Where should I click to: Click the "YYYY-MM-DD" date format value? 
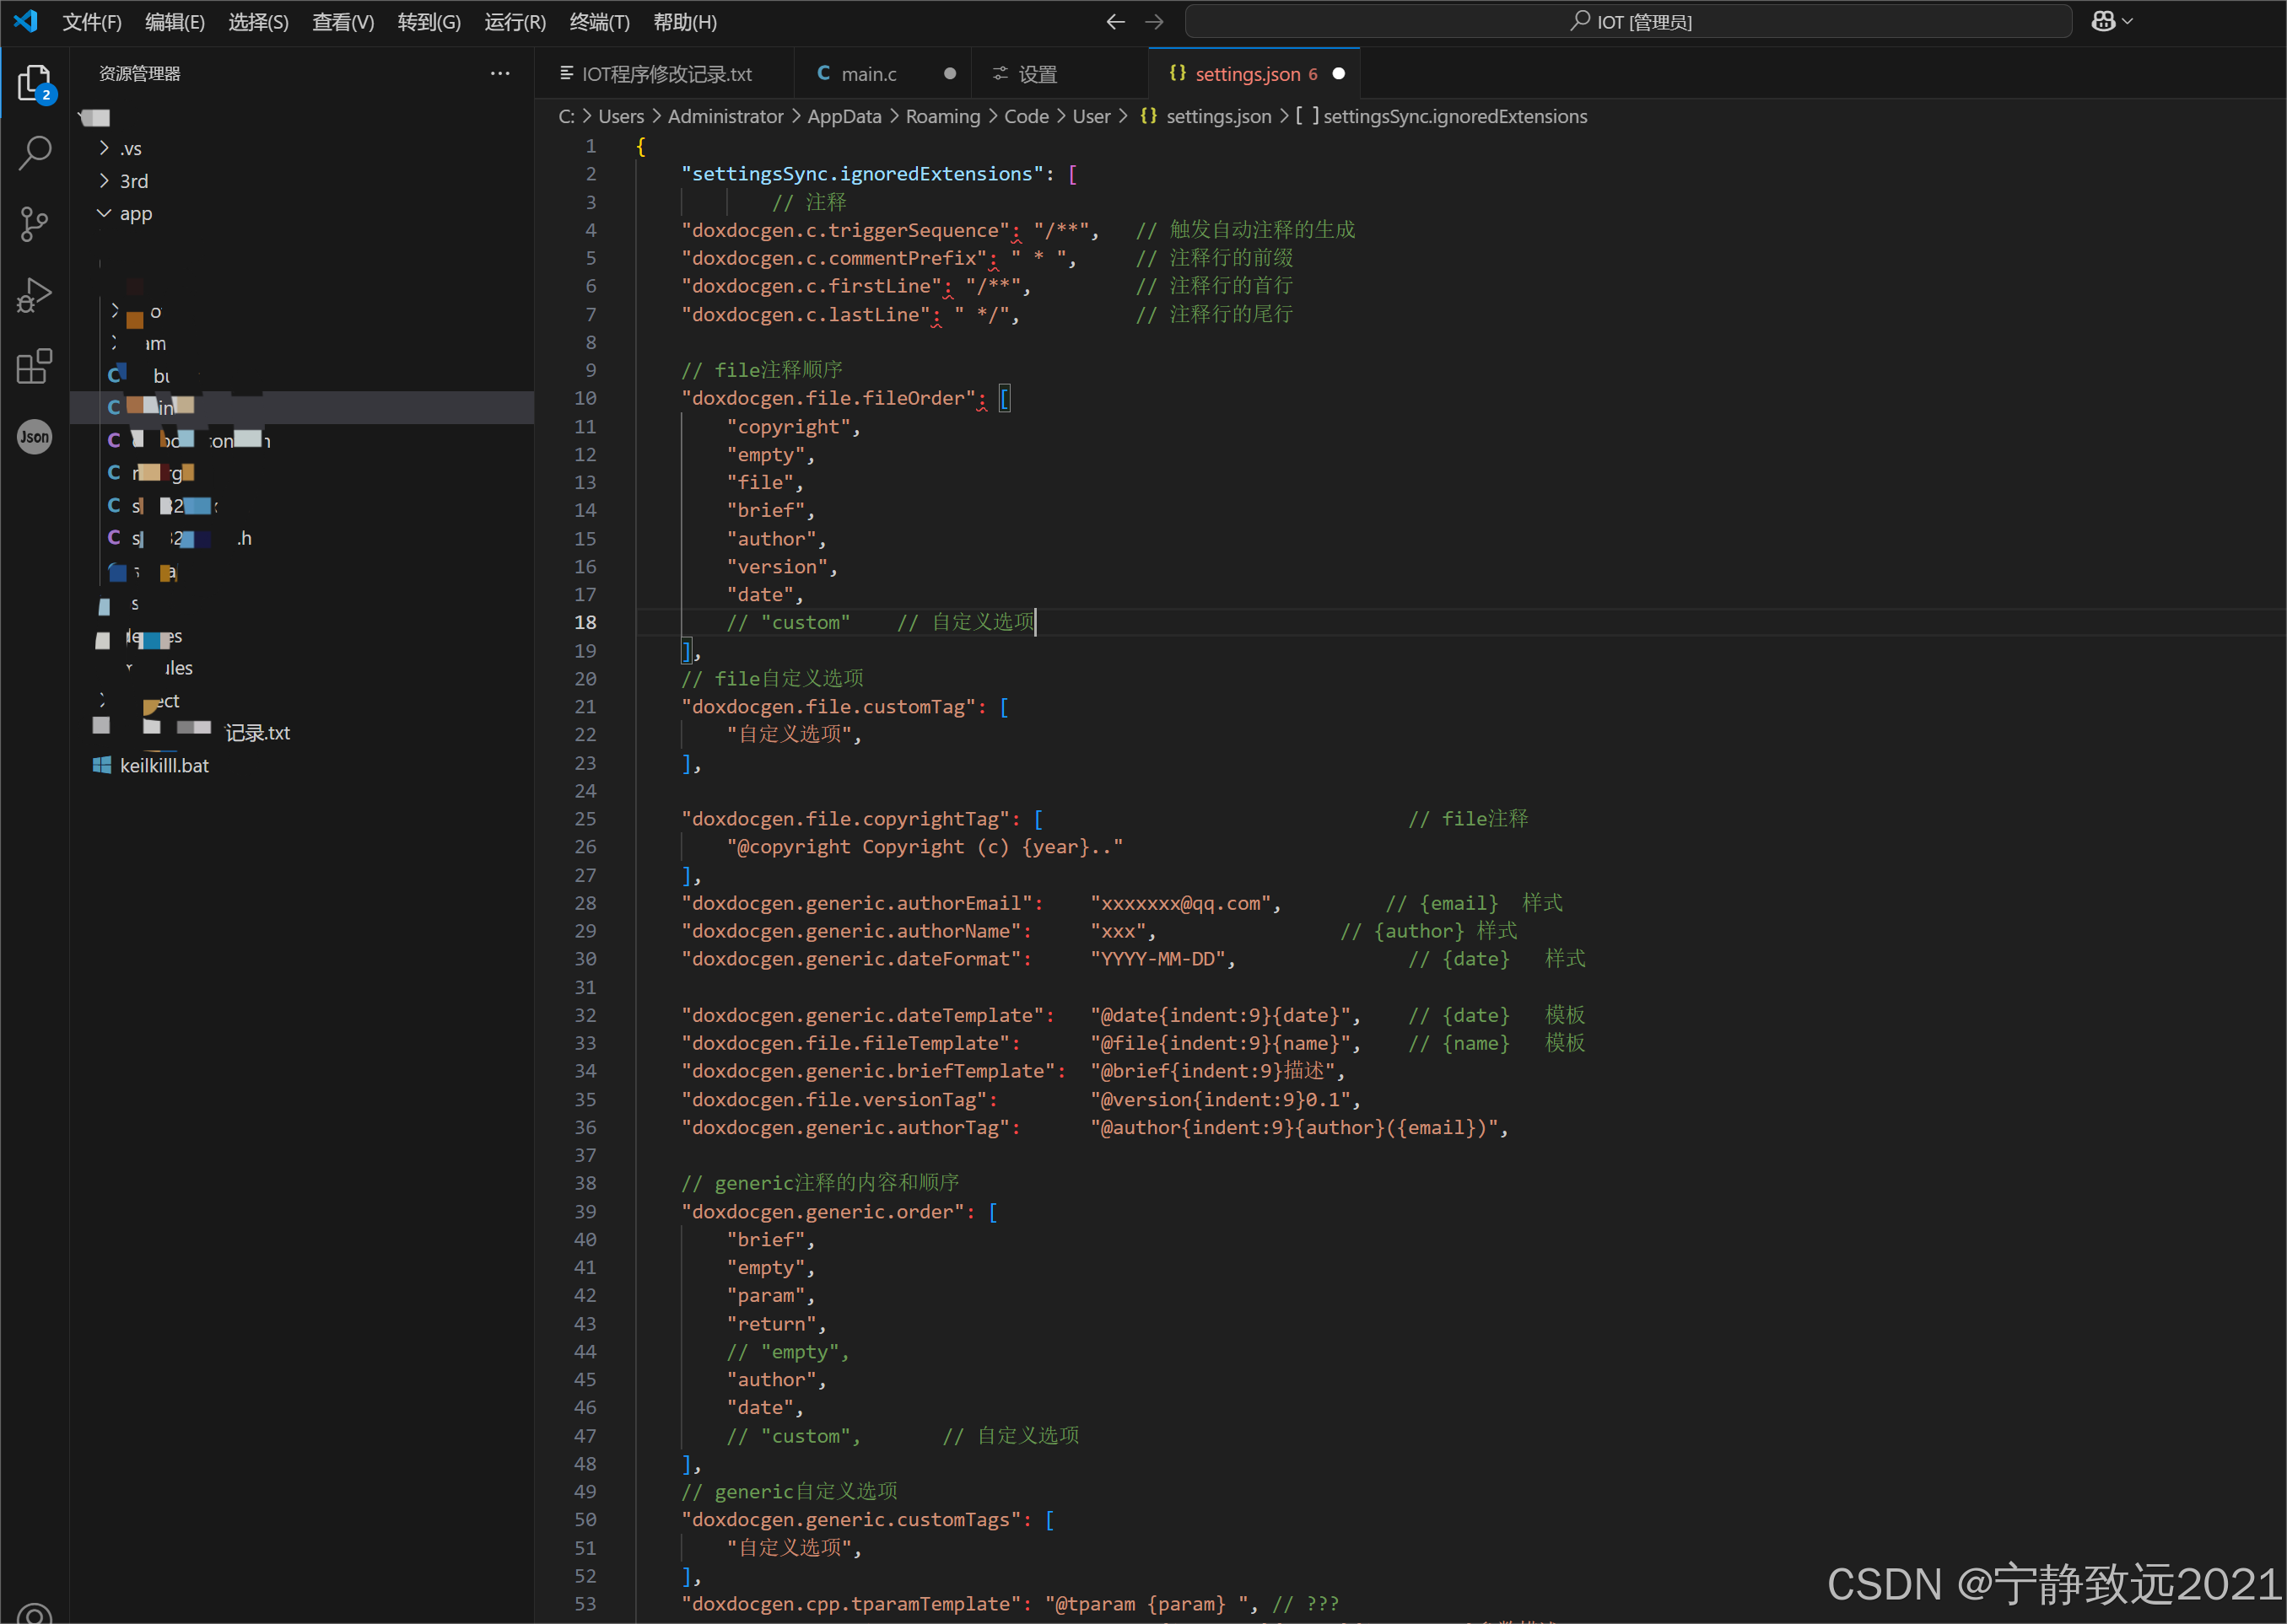coord(1157,958)
